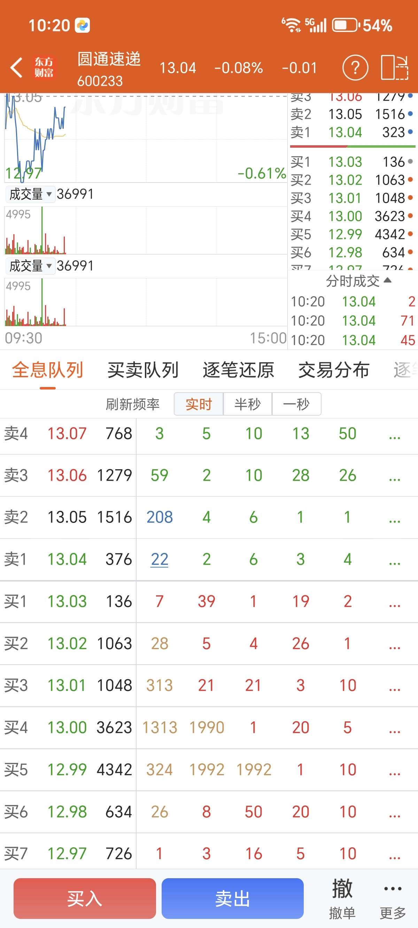Tap the back arrow in the header
Viewport: 418px width, 928px height.
[x=17, y=67]
